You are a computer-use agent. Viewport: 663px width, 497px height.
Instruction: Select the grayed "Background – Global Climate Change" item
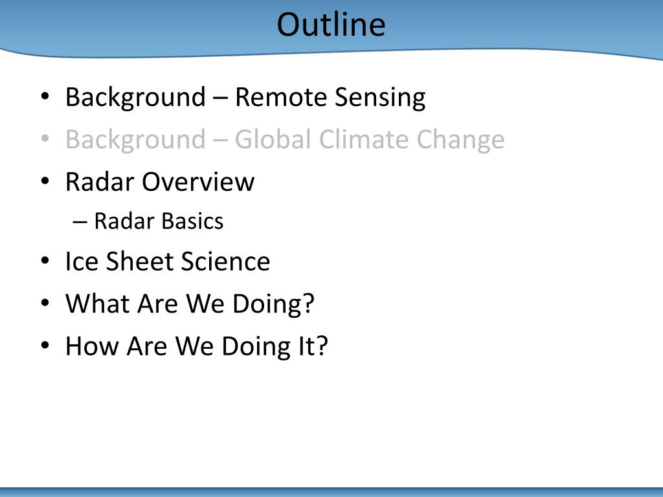tap(284, 140)
